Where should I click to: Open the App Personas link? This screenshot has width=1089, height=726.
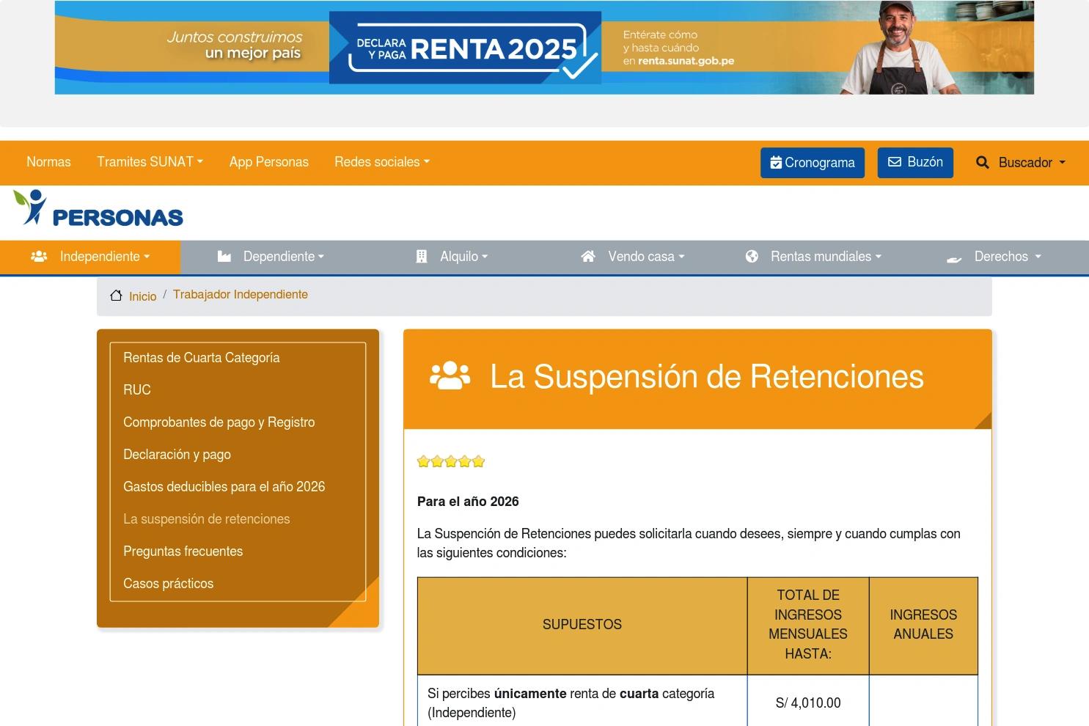[x=269, y=162]
